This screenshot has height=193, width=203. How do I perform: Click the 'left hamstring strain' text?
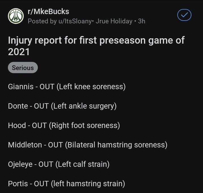pos(88,184)
